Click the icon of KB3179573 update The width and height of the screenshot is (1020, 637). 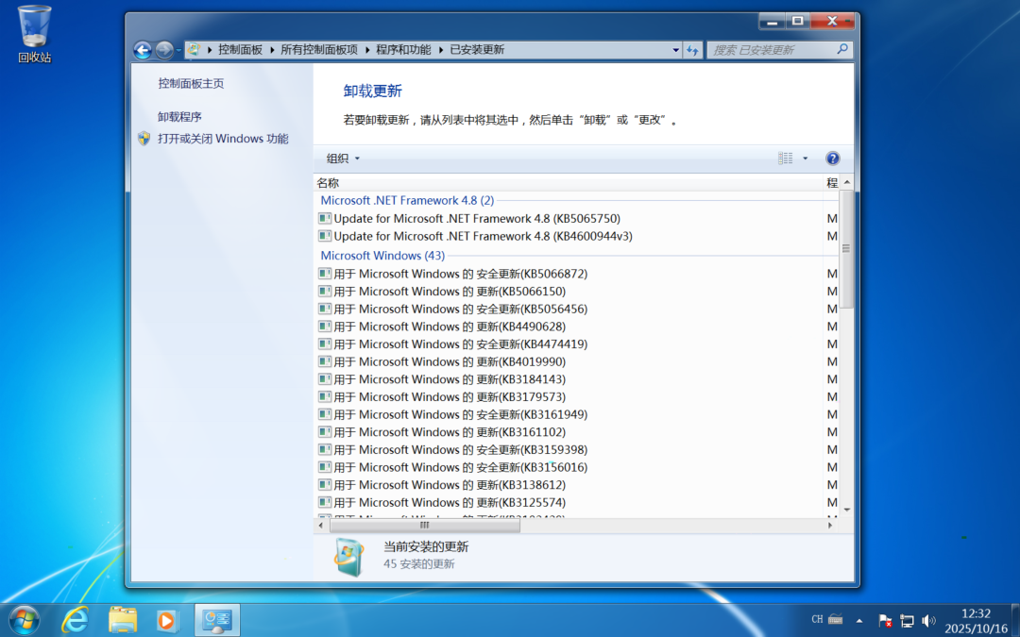[x=325, y=396]
